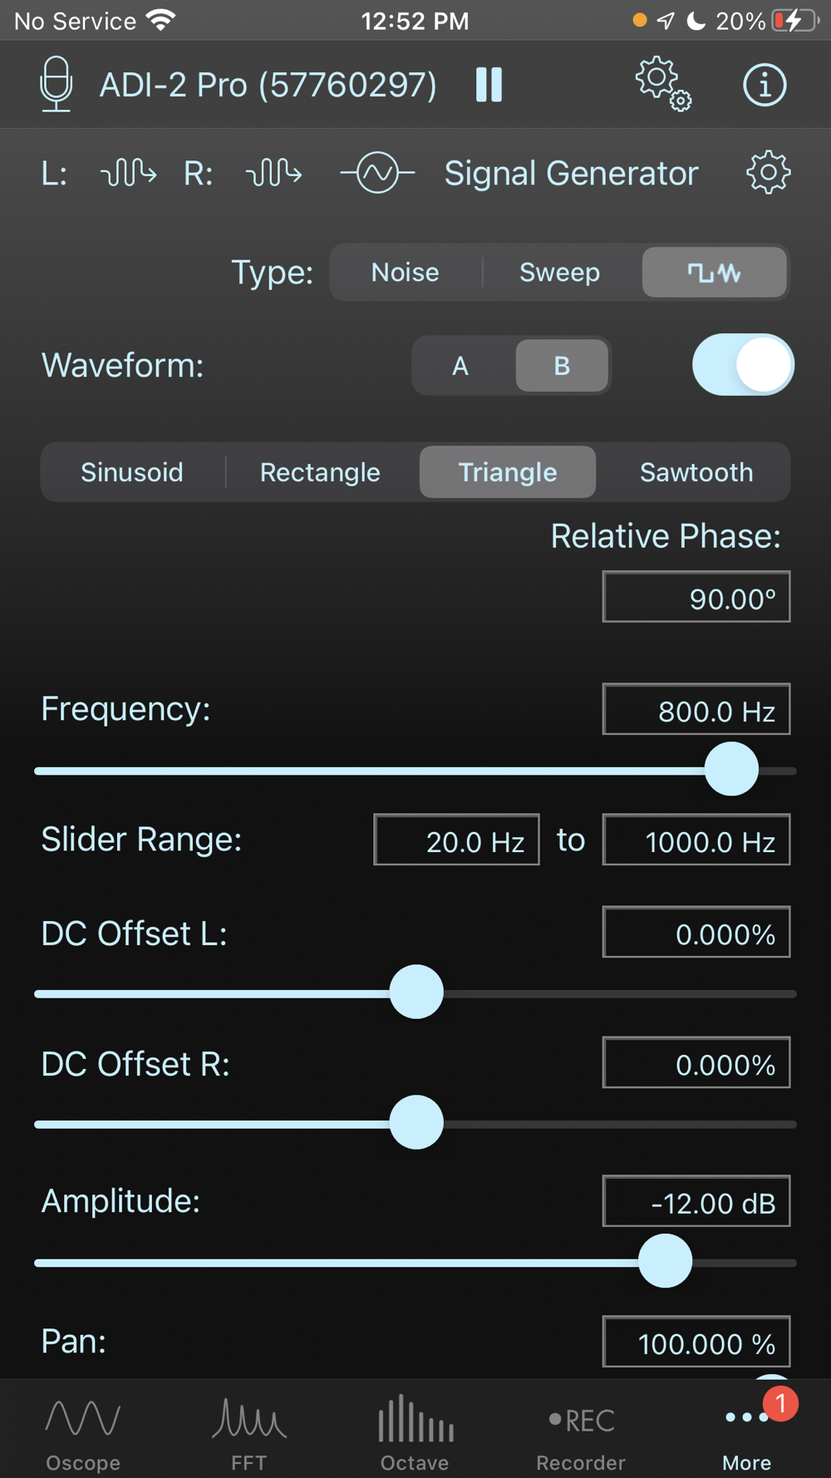Select the waveform type icon segment

(714, 272)
